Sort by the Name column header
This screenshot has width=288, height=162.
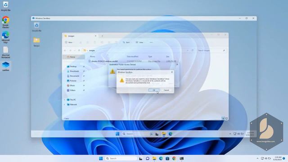(x=93, y=57)
